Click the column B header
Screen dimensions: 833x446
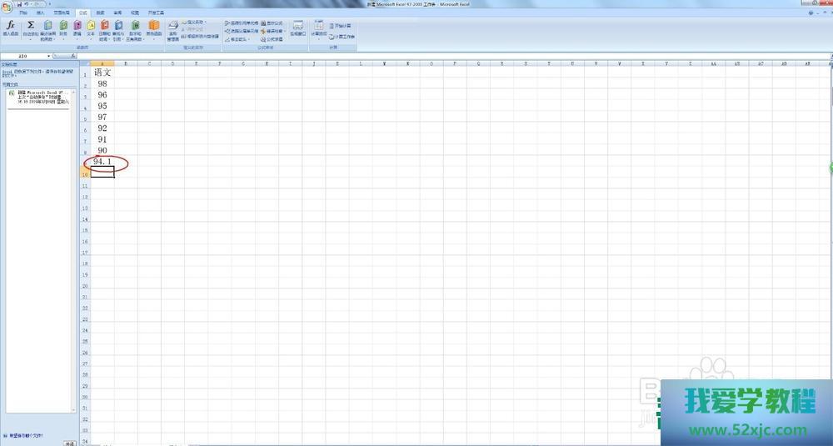coord(126,63)
